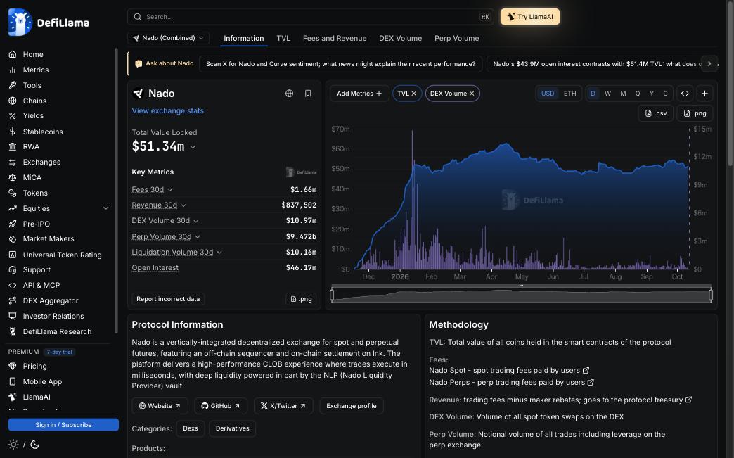The image size is (734, 458).
Task: Click the plus button beside embed icon
Action: 704,94
